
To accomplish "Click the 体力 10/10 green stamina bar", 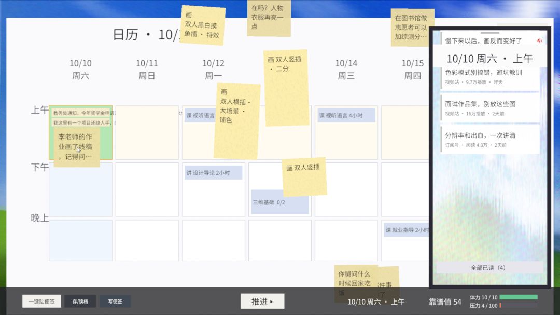I will click(519, 297).
